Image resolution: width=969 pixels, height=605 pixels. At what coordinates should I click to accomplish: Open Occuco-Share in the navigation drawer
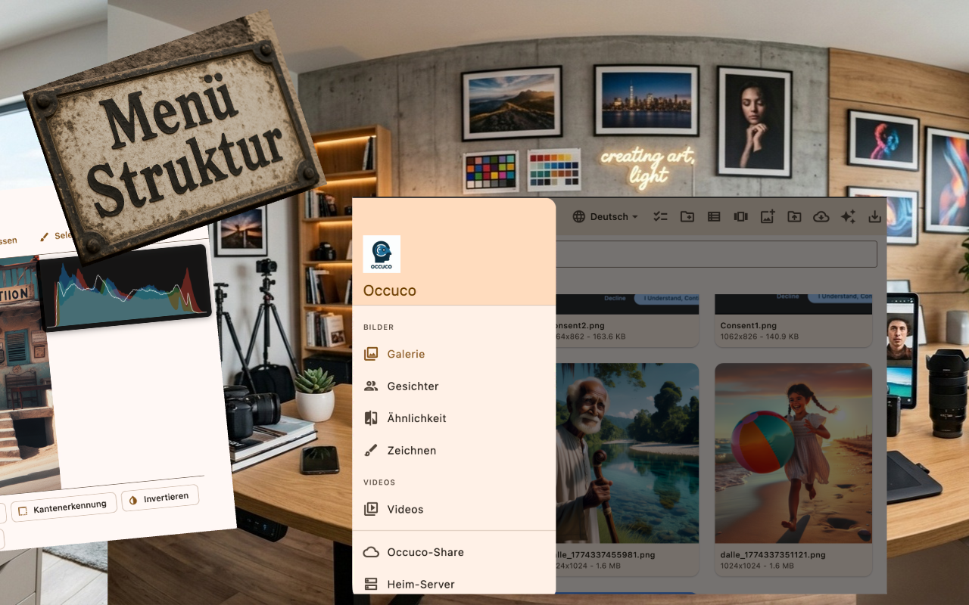click(x=454, y=552)
